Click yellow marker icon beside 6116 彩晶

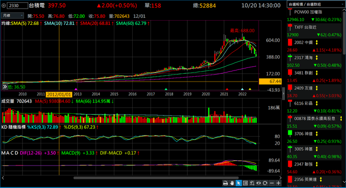317,103
